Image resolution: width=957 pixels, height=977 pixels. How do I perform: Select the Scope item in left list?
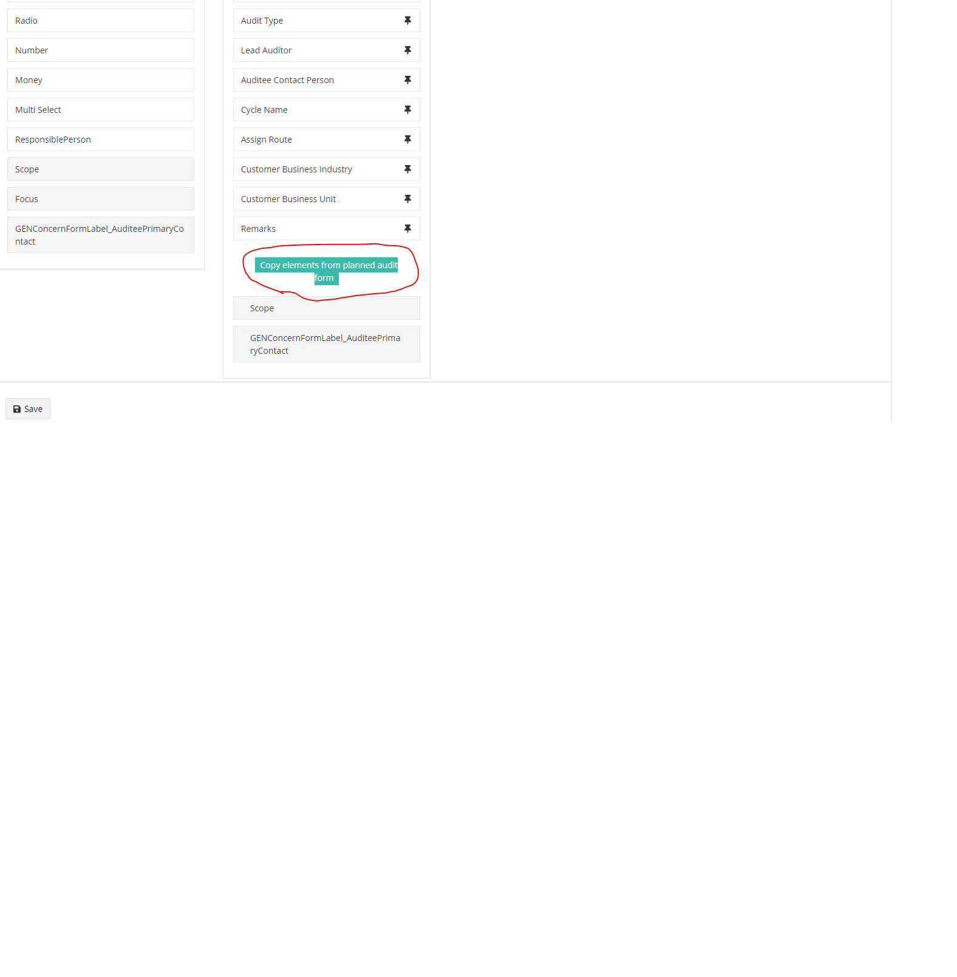(101, 169)
